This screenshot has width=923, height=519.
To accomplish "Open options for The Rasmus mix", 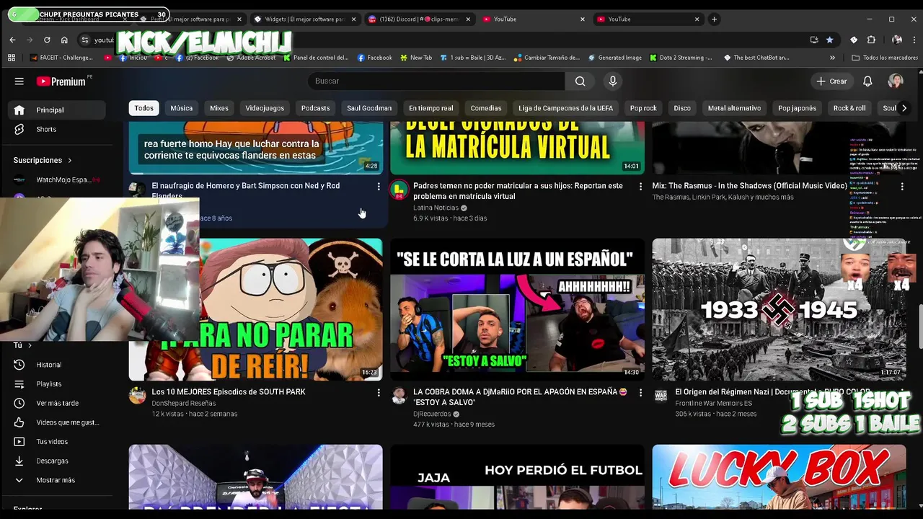I will [x=902, y=187].
